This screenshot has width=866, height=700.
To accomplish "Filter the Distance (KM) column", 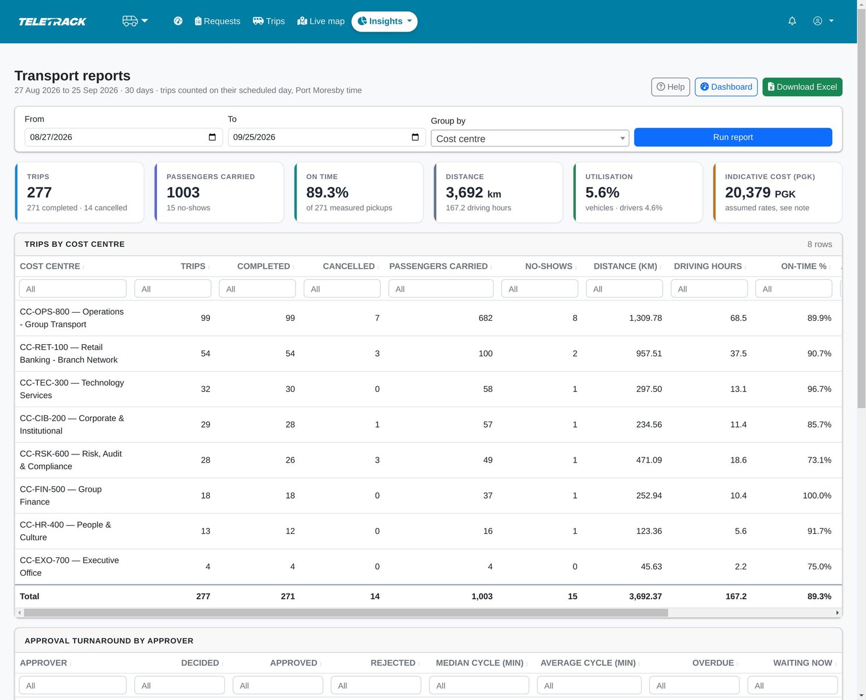I will pos(625,289).
